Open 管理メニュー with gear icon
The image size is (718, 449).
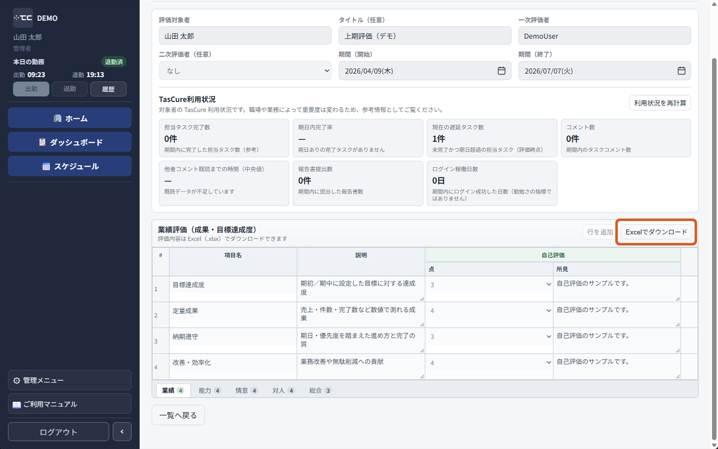tap(70, 380)
